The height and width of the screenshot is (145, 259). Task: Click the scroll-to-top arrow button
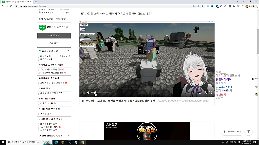click(x=248, y=131)
